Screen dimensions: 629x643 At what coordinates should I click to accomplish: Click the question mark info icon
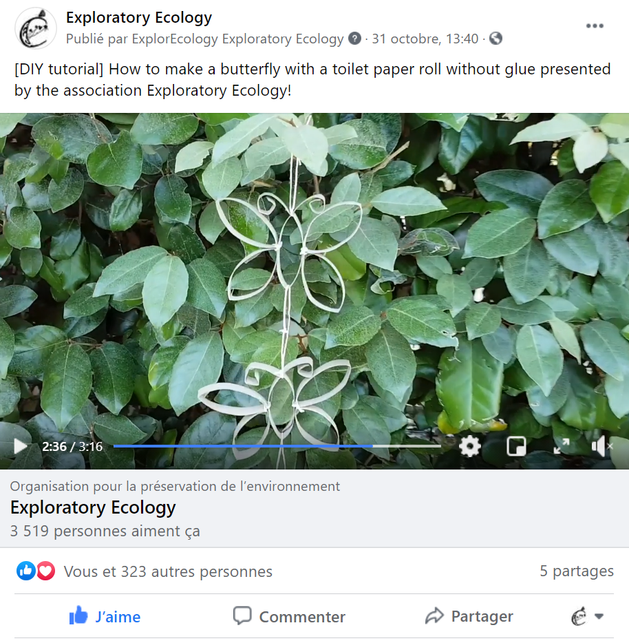point(354,39)
